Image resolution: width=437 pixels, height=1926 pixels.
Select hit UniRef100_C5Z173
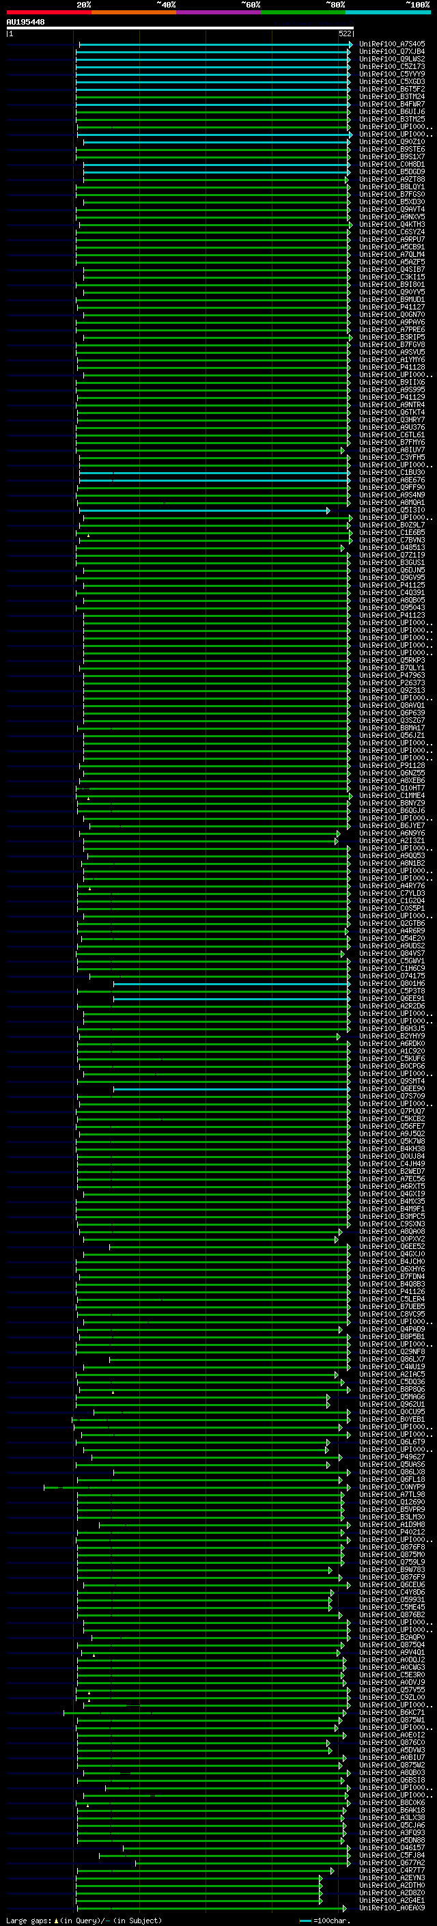coord(392,66)
